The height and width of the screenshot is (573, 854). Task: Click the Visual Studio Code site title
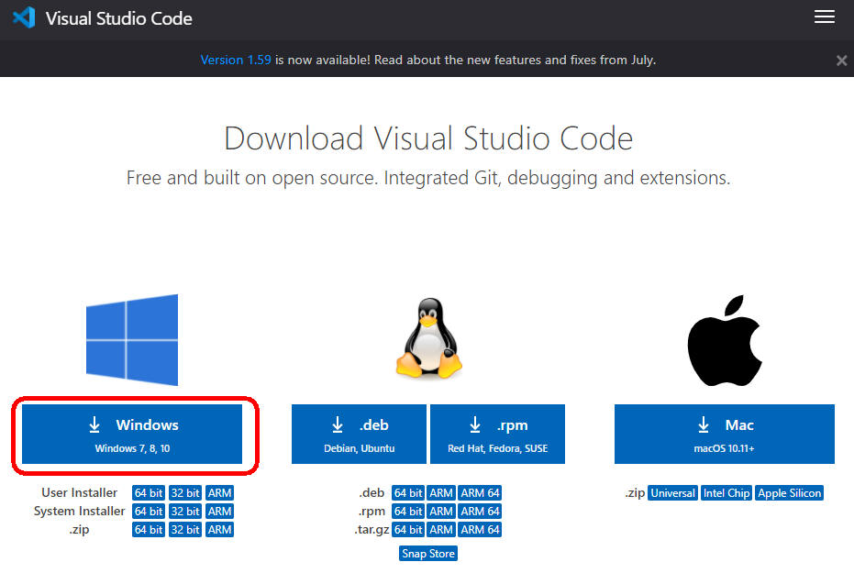click(118, 18)
